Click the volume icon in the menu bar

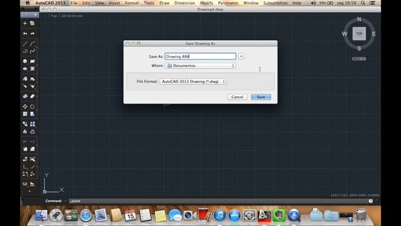tap(313, 3)
